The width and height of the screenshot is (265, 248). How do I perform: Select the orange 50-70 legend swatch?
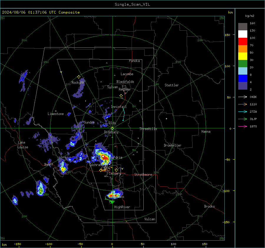click(243, 49)
